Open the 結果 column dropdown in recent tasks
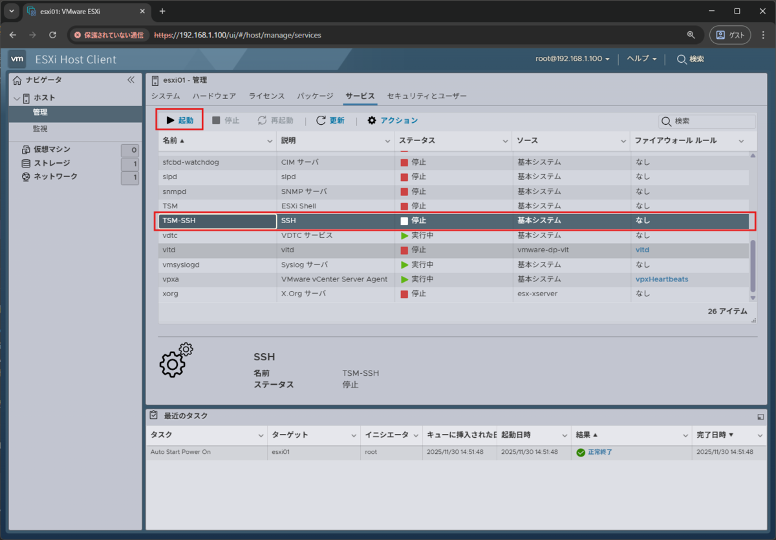The image size is (776, 540). coord(685,435)
